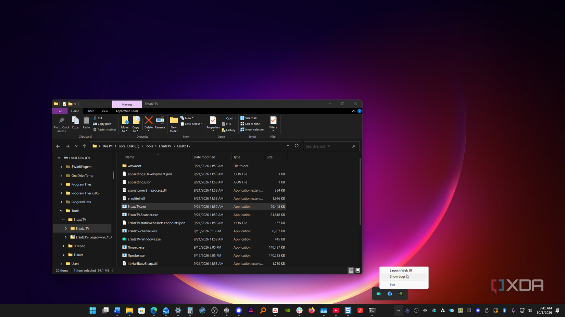Open the Easy access dropdown
Viewport: 565px width, 317px height.
[192, 124]
